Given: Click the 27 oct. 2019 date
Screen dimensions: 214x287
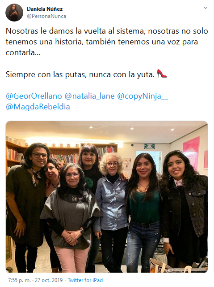Looking at the screenshot, I should [49, 280].
